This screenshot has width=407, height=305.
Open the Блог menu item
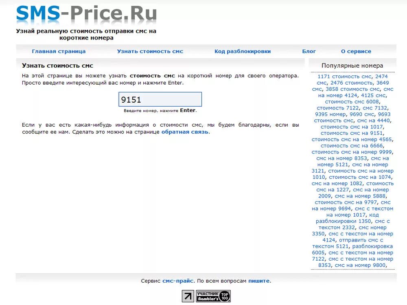(x=309, y=51)
